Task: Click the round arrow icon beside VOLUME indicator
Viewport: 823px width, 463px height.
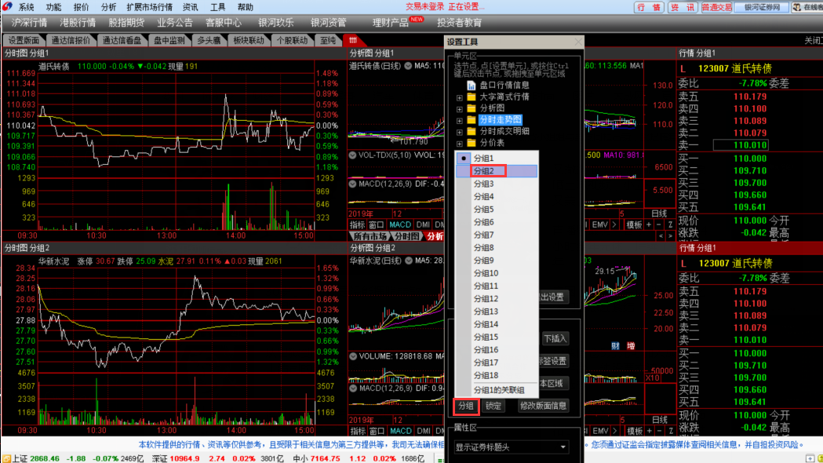Action: [x=352, y=356]
